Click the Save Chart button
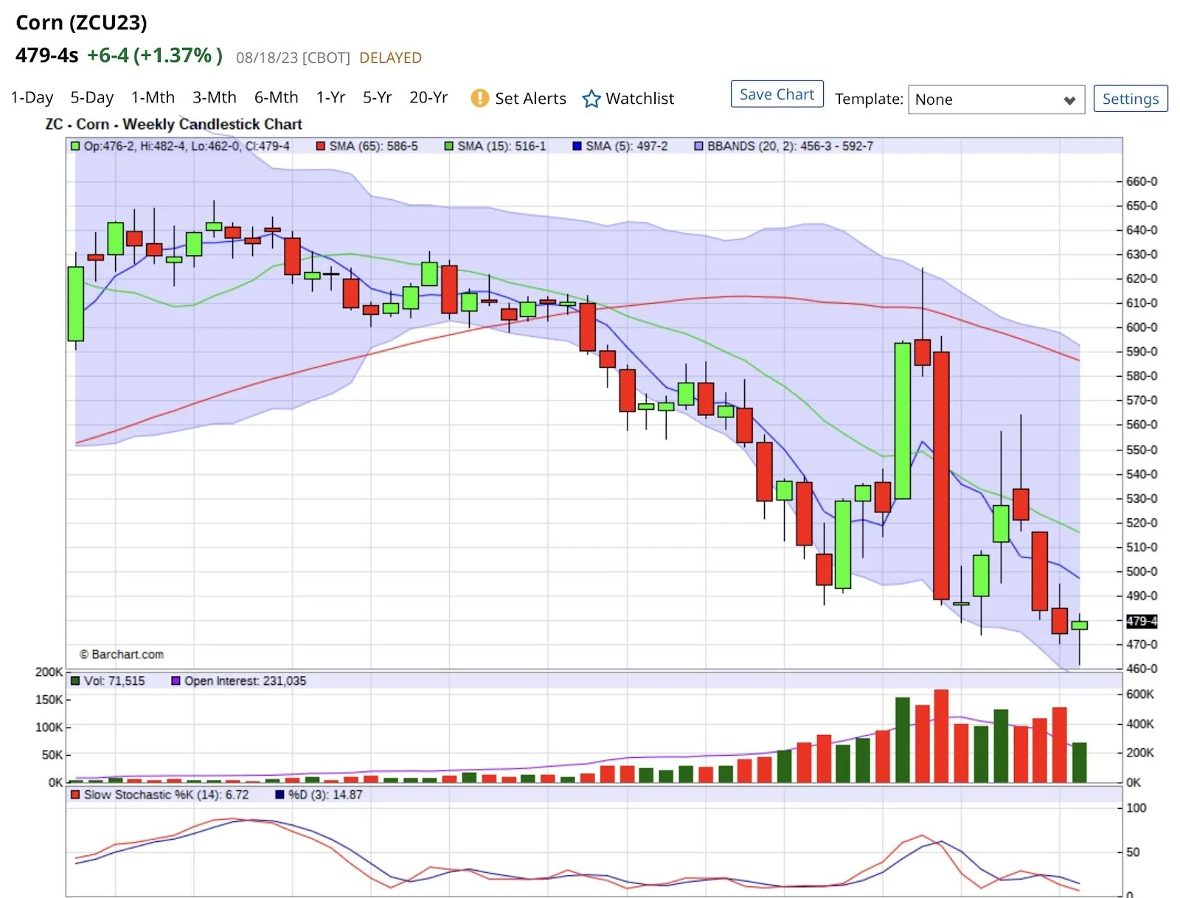1180x898 pixels. coord(777,94)
